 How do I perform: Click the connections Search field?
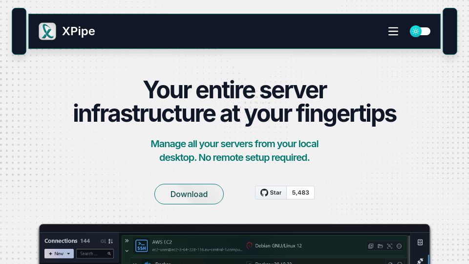95,254
